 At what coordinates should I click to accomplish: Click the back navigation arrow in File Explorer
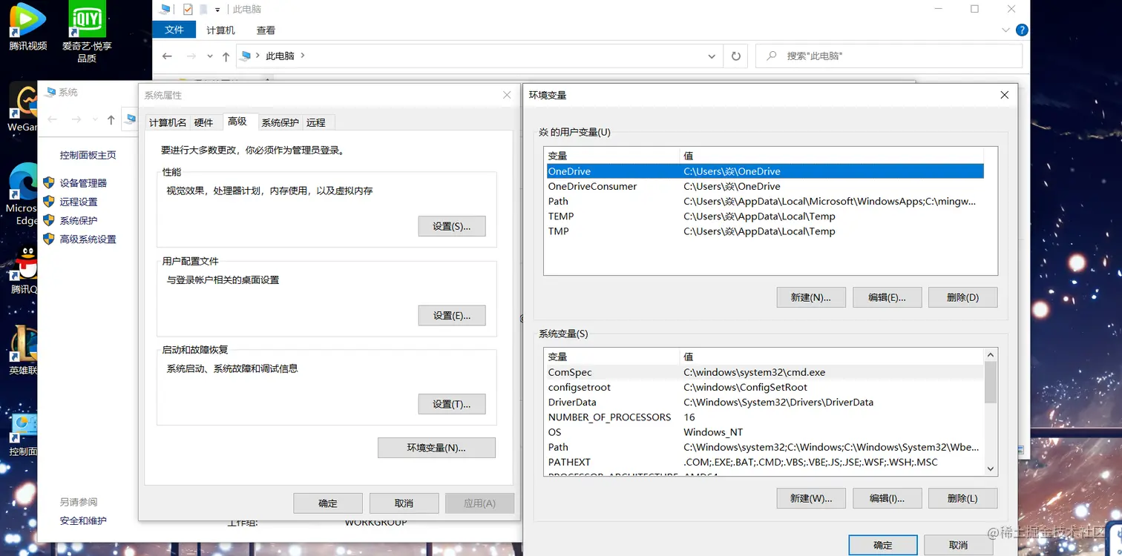pyautogui.click(x=167, y=56)
